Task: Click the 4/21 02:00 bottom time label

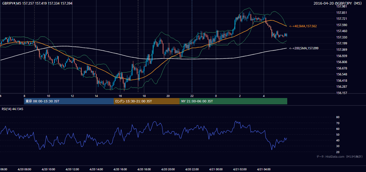Action: tap(240, 169)
